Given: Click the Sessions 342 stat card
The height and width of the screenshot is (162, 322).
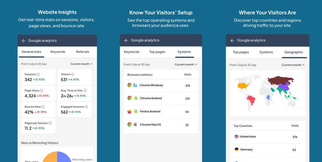Looking at the screenshot, I should (x=38, y=77).
